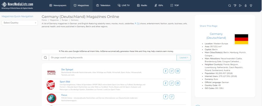Click into the on-page keyword search field
The image size is (262, 106).
pyautogui.click(x=113, y=58)
